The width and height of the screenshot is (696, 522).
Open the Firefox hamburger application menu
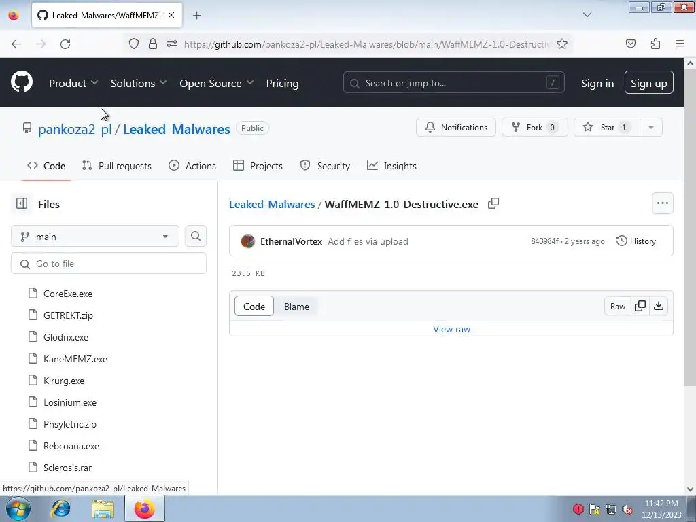point(680,43)
